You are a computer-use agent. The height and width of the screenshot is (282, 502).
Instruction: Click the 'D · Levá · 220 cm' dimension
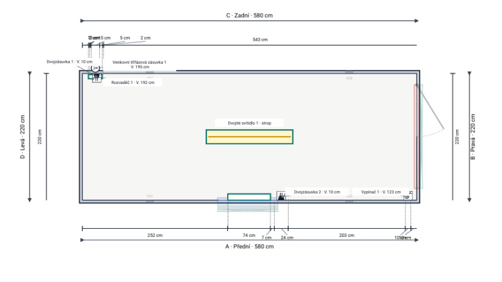[x=23, y=137]
